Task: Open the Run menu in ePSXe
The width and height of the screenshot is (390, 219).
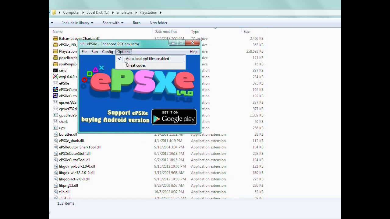Action: click(94, 52)
